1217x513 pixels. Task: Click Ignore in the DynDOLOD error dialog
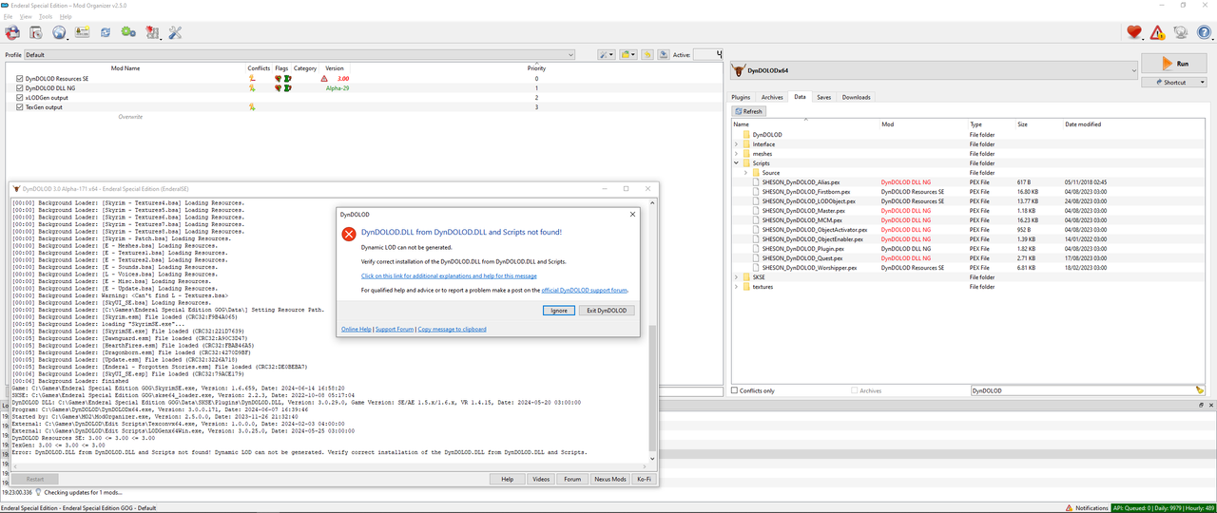point(559,311)
